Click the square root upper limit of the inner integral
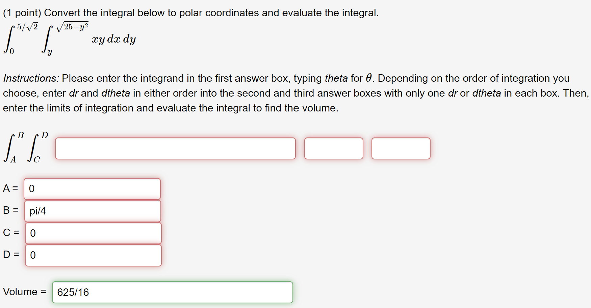Screen dimensions: 591x308 (72, 27)
